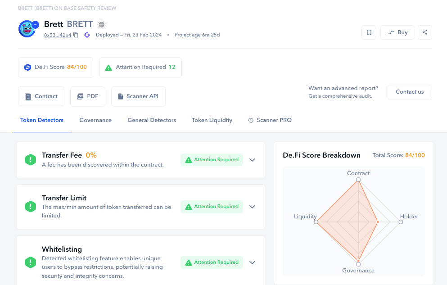Click the purple diamond icon beside the address
This screenshot has width=447, height=285.
pyautogui.click(x=87, y=35)
